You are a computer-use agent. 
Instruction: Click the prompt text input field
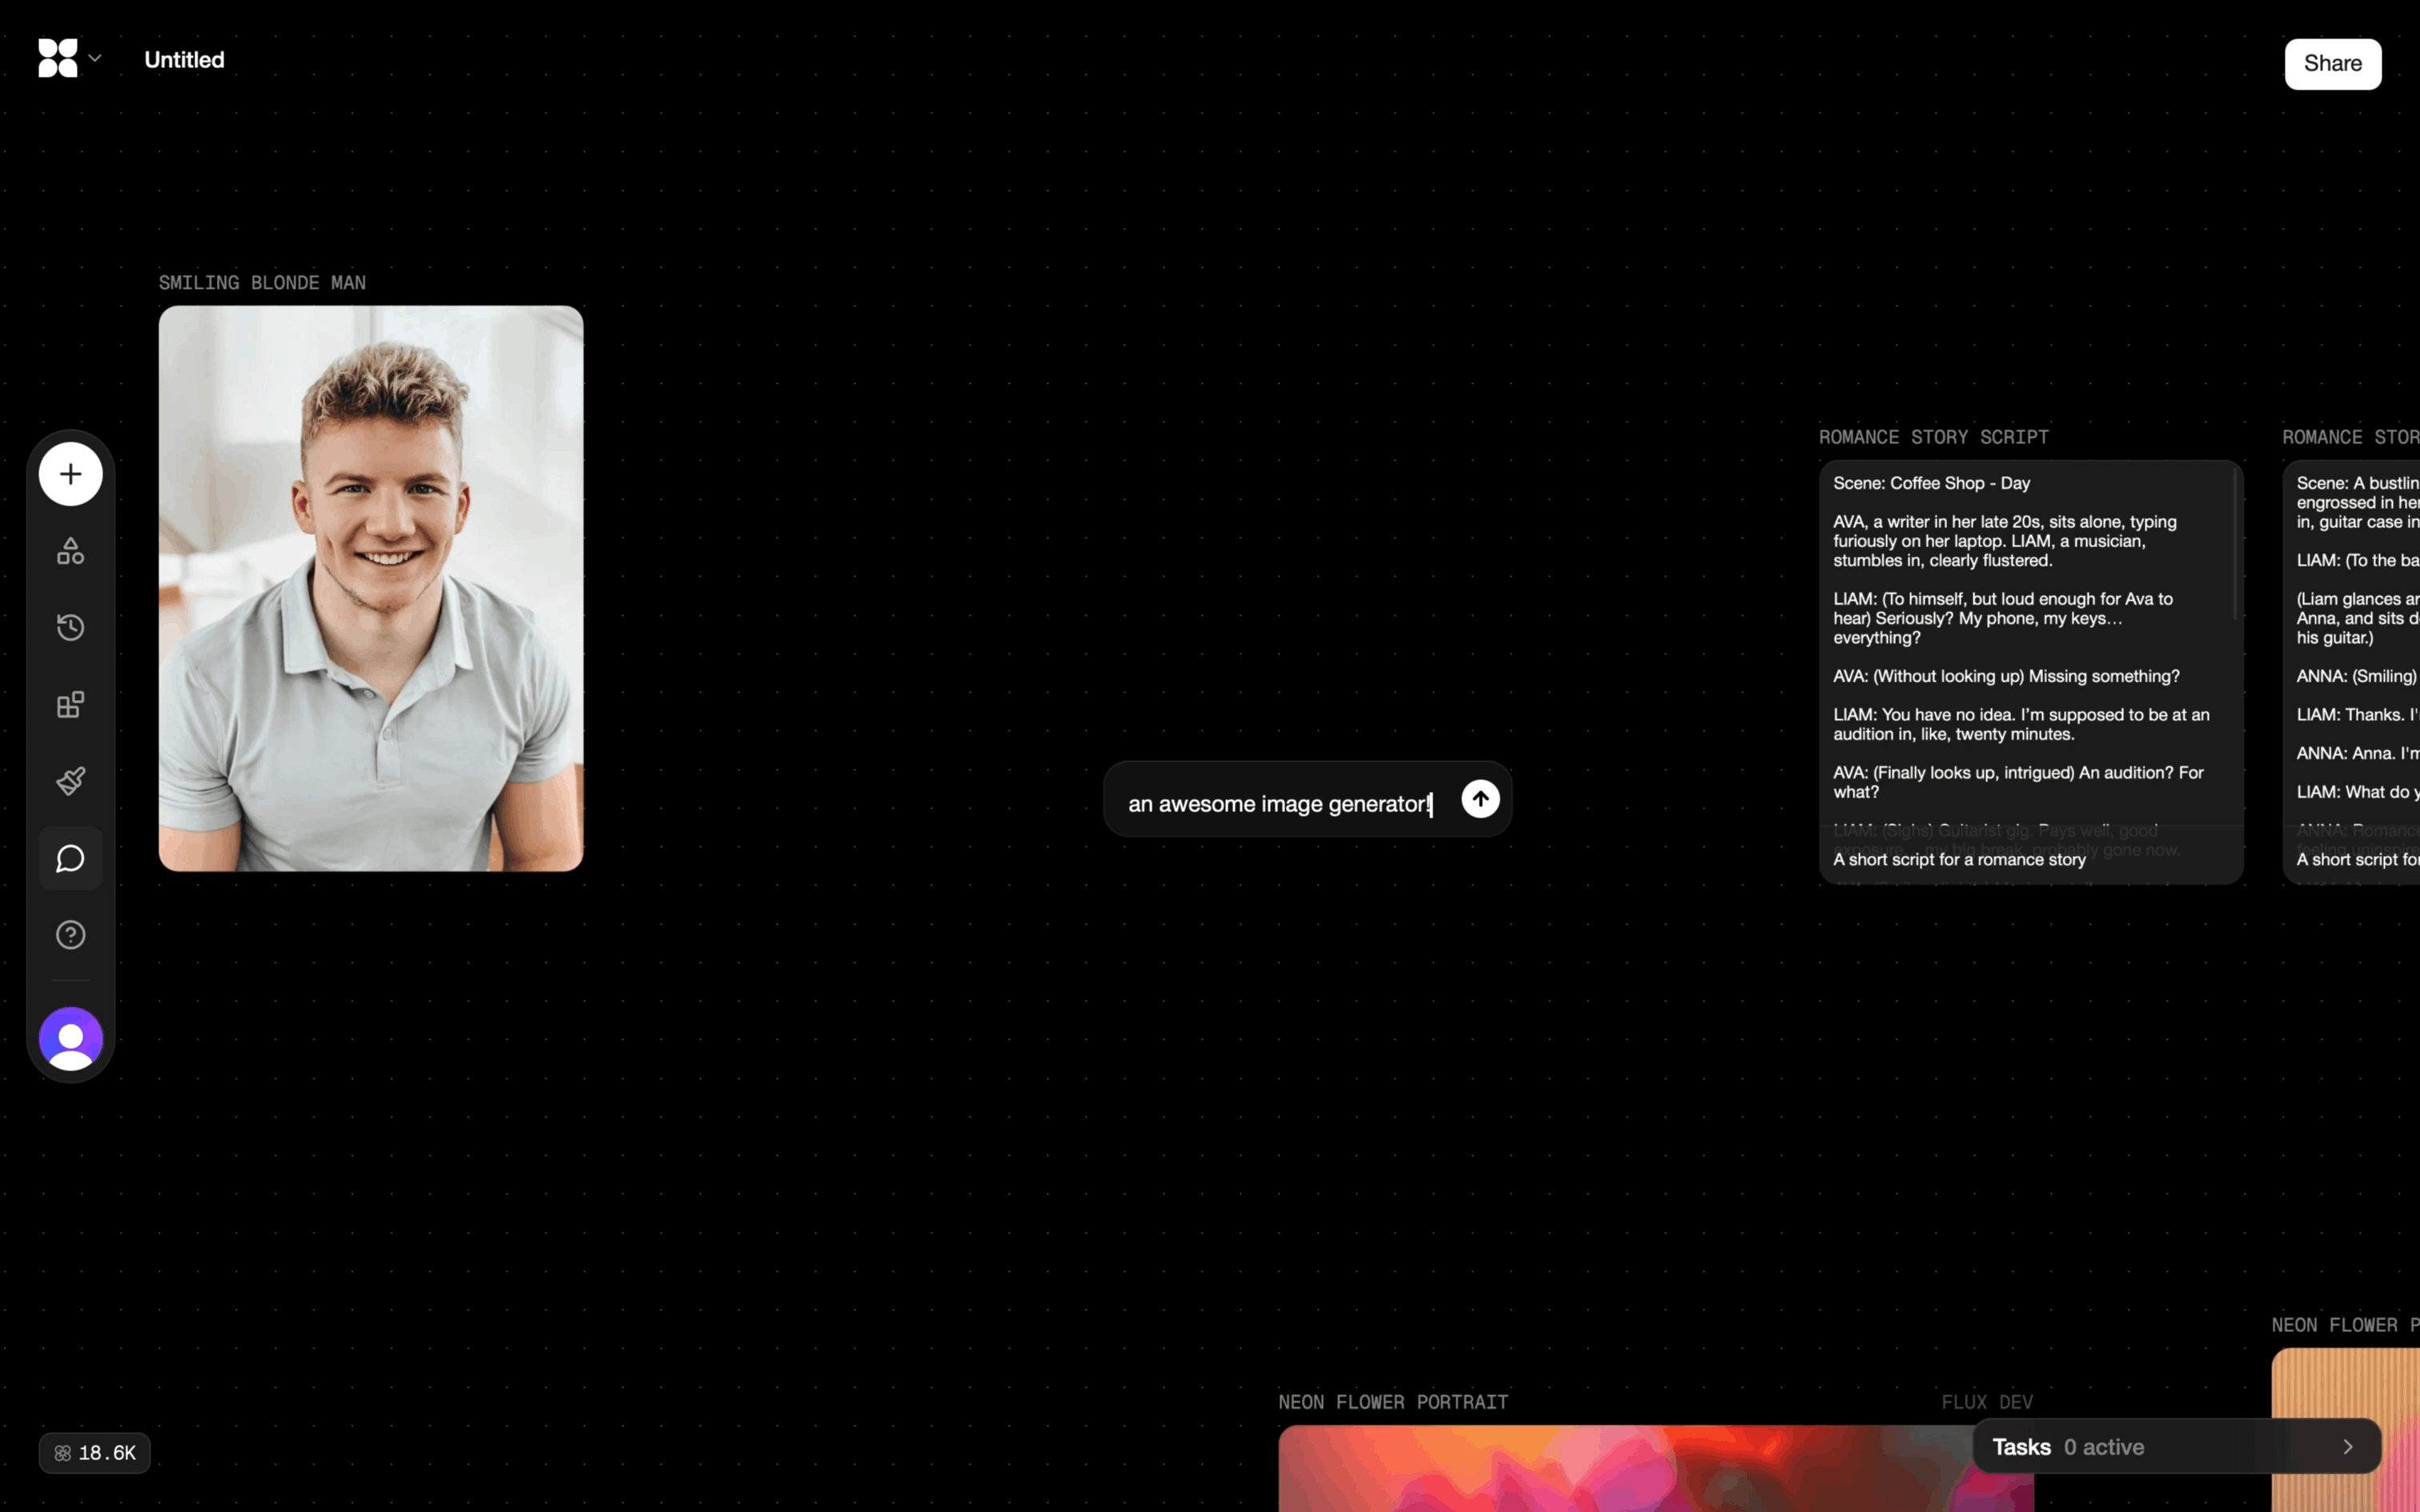1280,804
